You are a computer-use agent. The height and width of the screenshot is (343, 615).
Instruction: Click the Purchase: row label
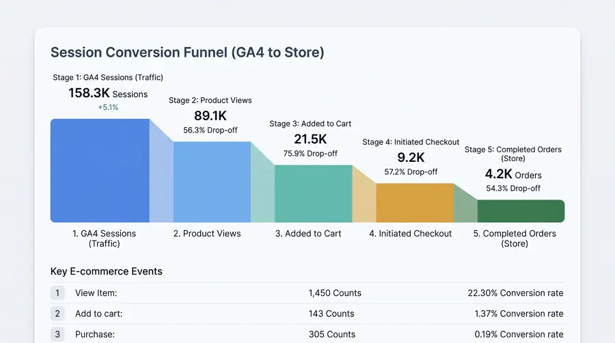(95, 334)
